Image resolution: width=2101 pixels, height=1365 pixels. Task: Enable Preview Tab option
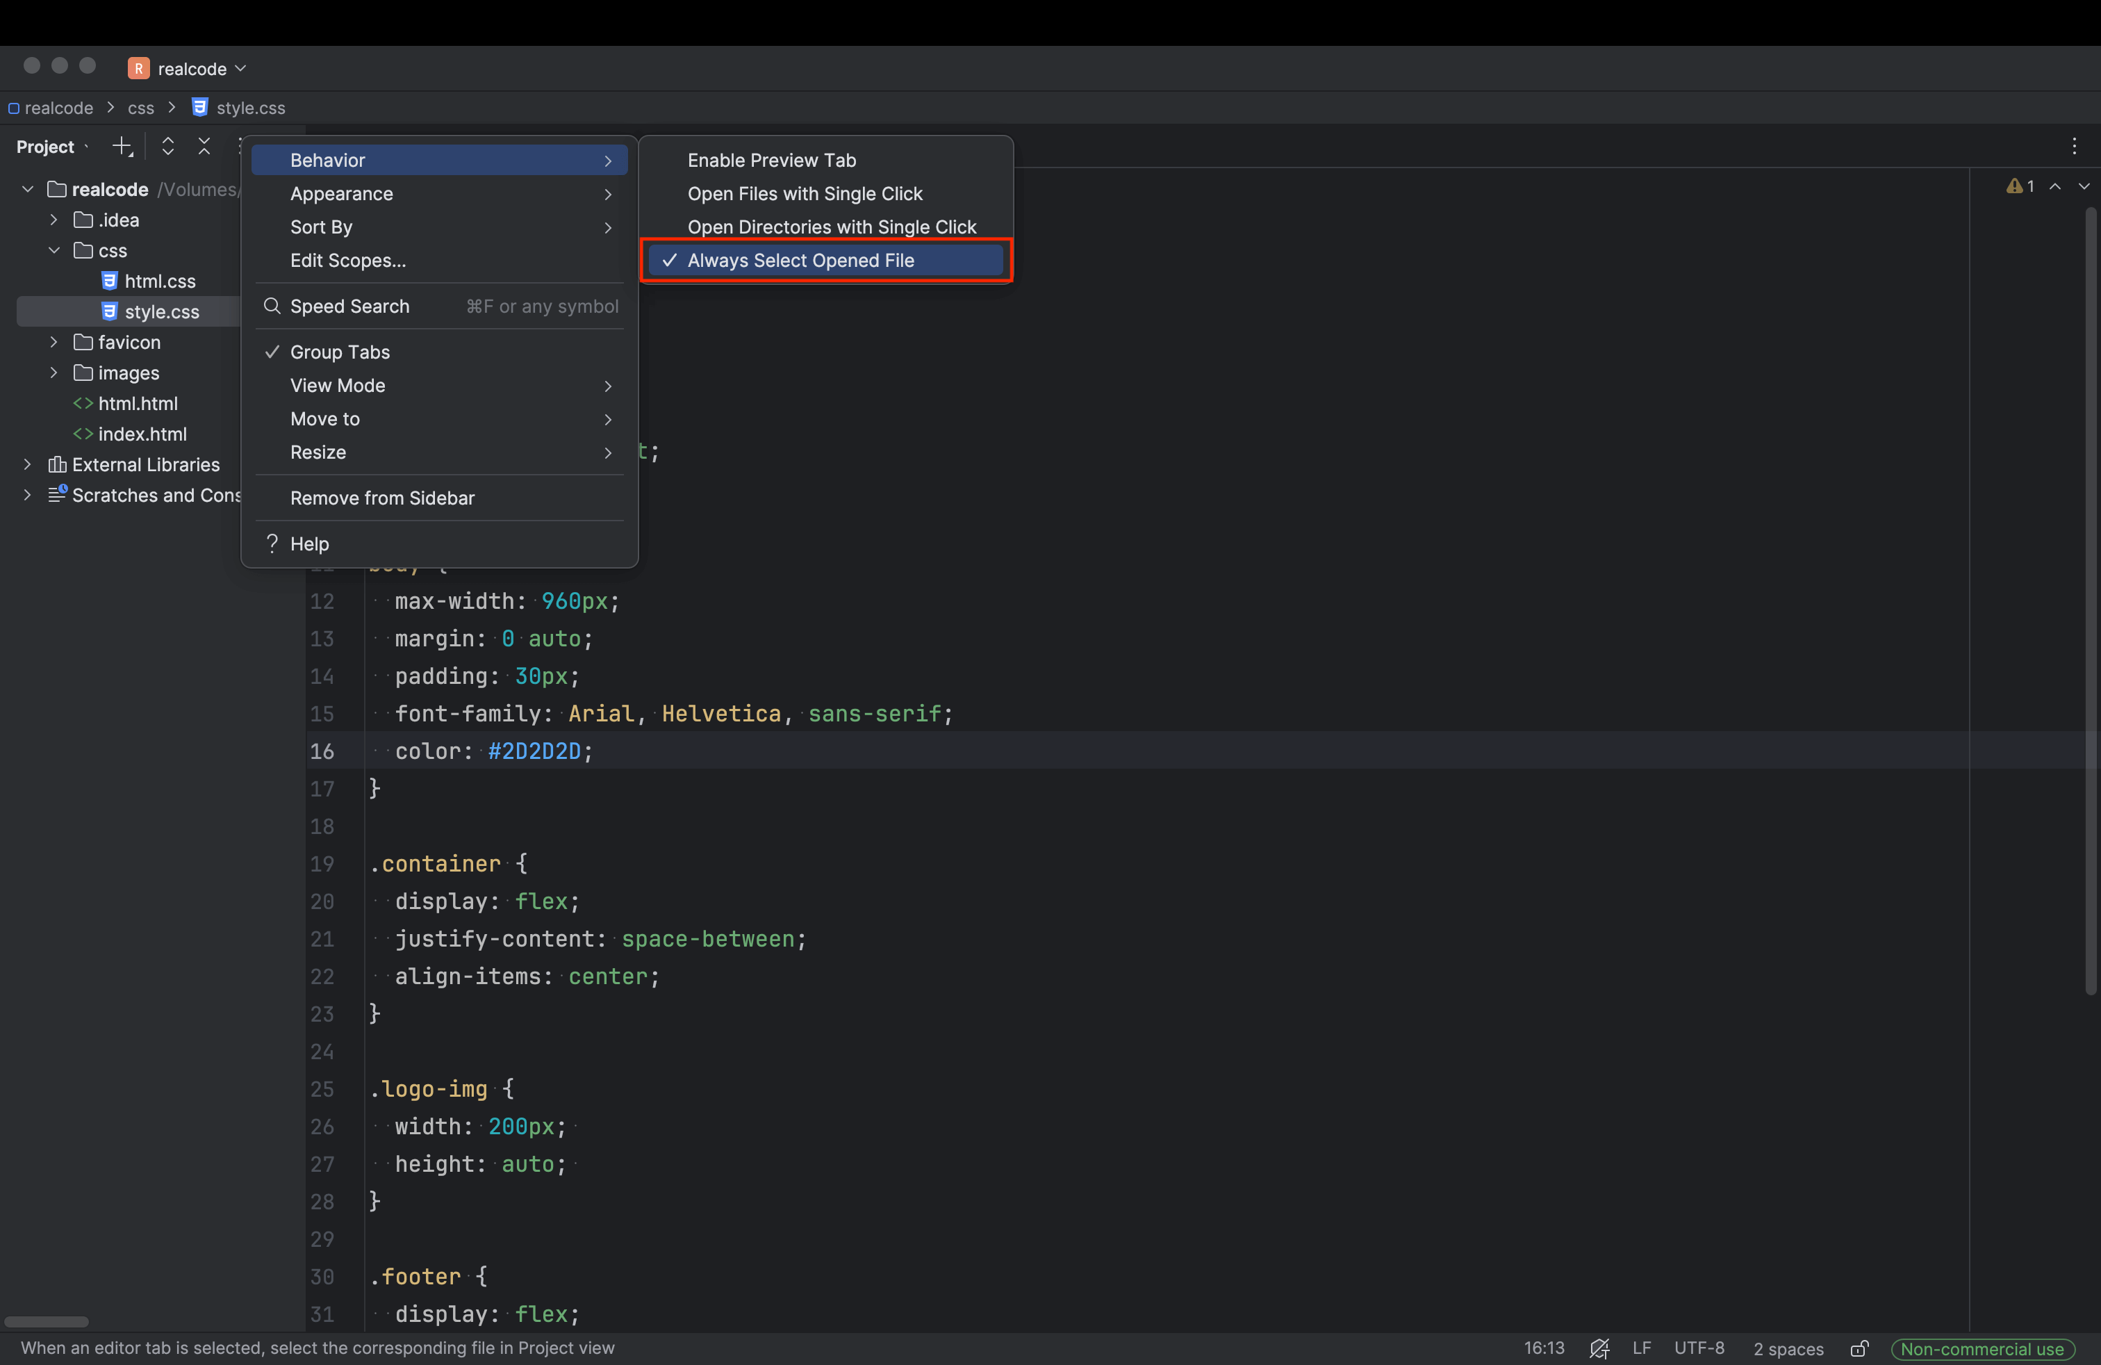[771, 161]
